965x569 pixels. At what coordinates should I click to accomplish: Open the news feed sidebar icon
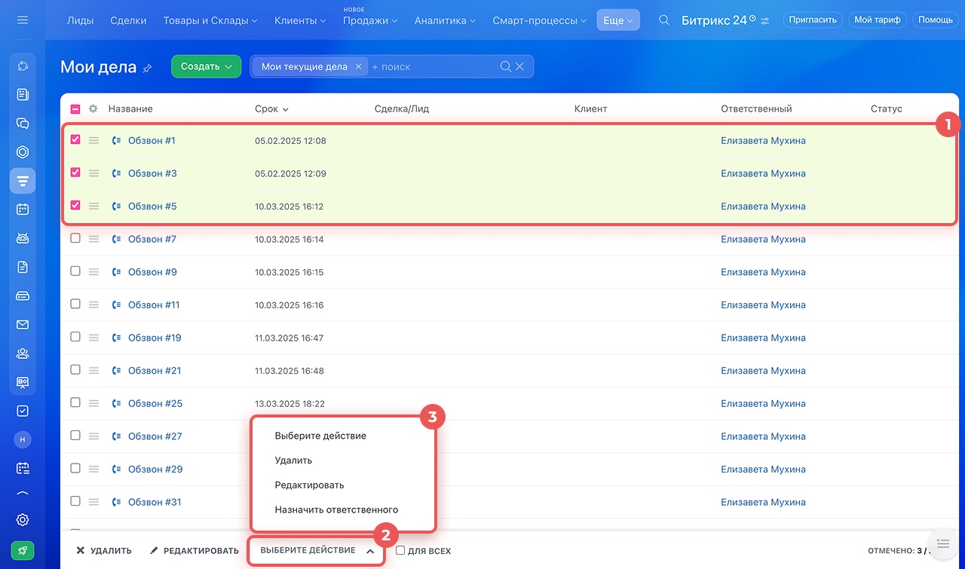23,95
